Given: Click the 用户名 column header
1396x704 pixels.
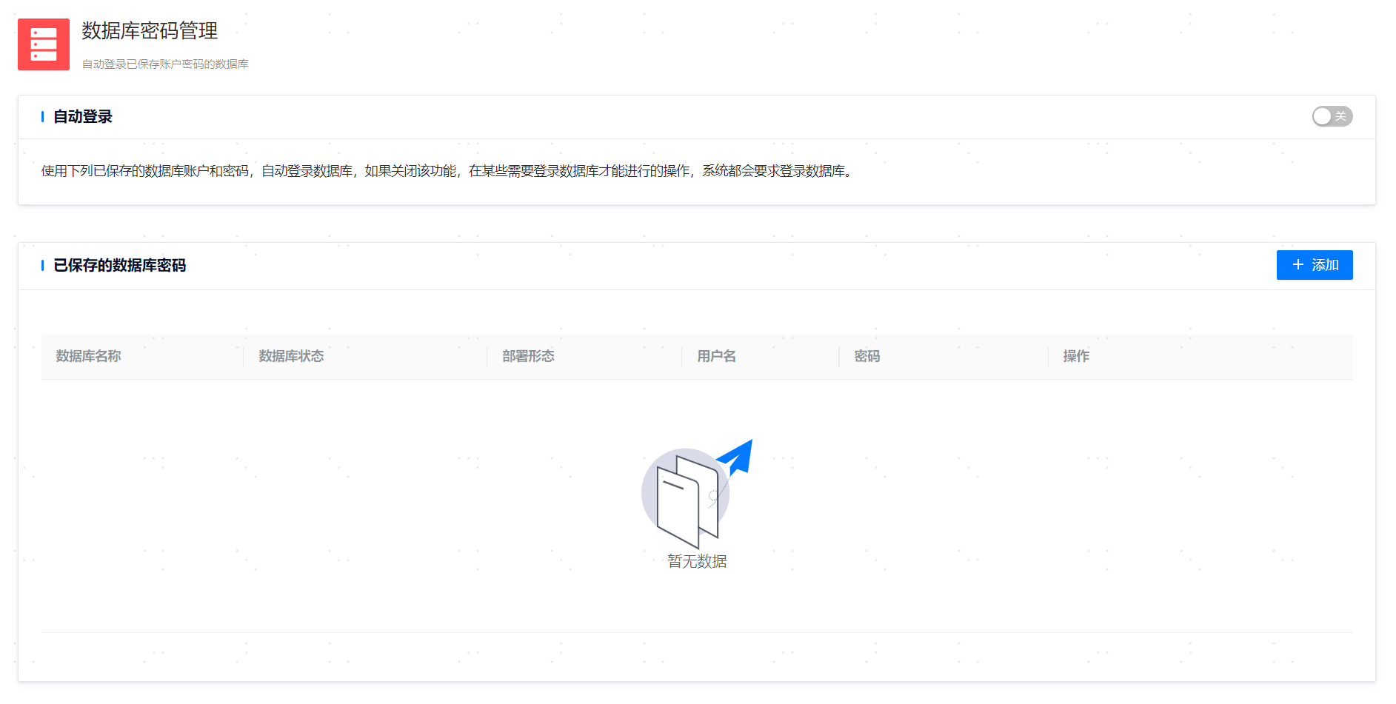Looking at the screenshot, I should pyautogui.click(x=716, y=356).
